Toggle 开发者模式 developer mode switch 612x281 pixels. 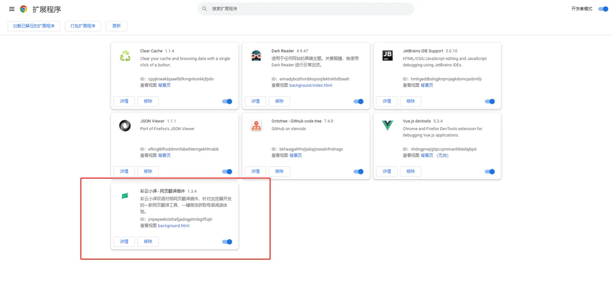(603, 9)
